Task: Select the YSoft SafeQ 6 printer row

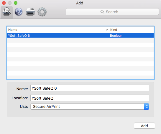Action: (x=80, y=36)
